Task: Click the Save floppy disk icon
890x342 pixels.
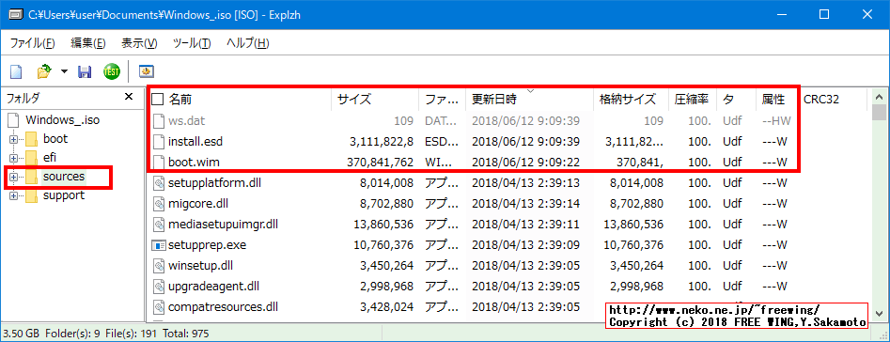Action: point(86,71)
